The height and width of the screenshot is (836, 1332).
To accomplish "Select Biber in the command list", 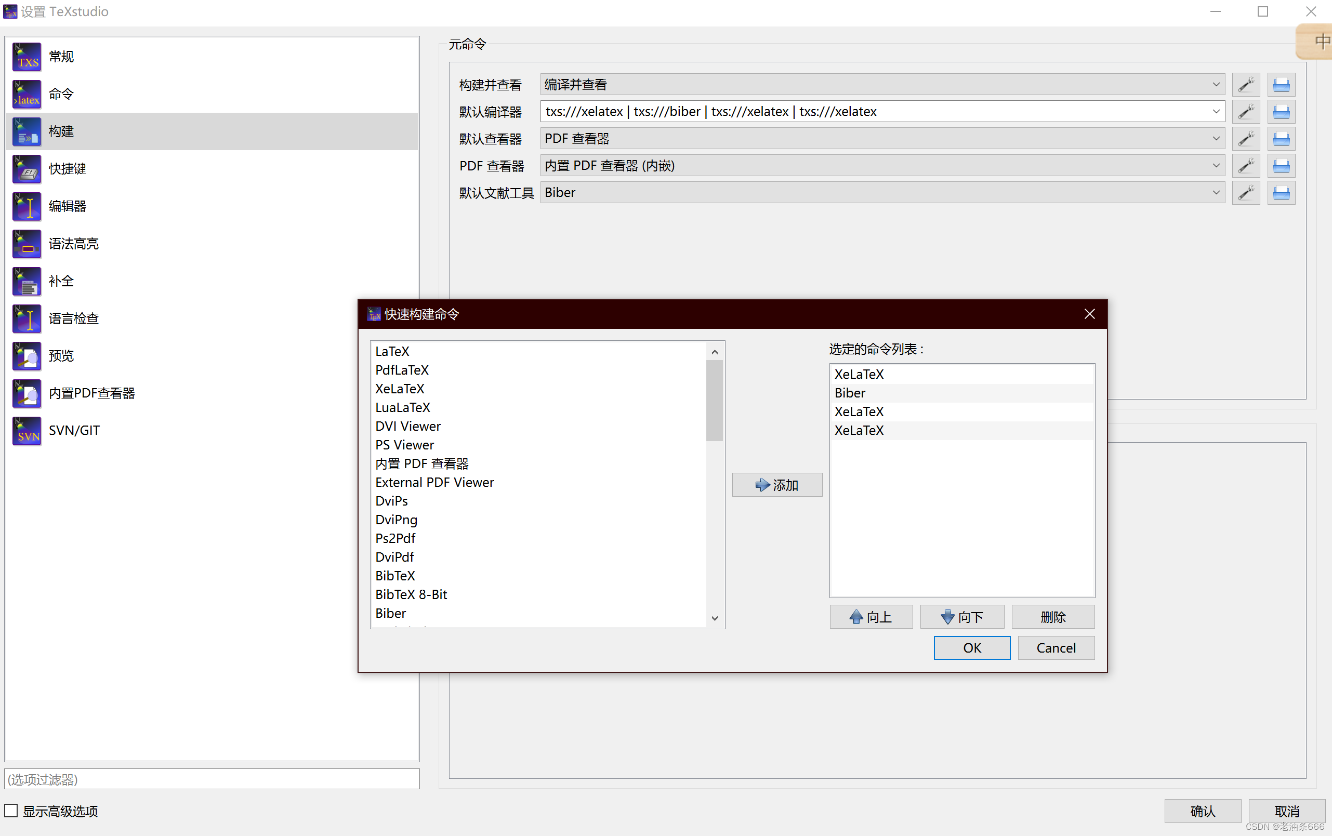I will point(390,613).
